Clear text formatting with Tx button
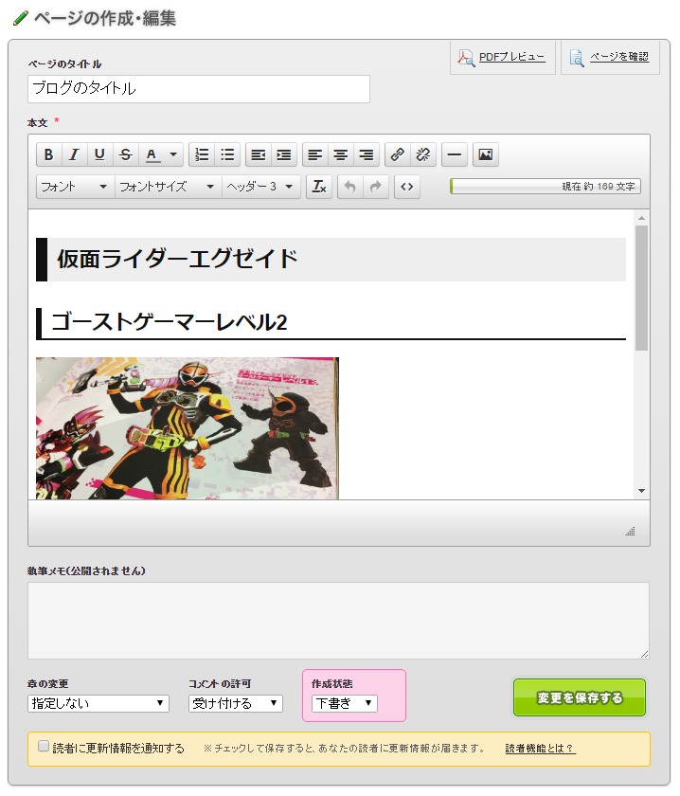This screenshot has height=796, width=680. point(319,187)
